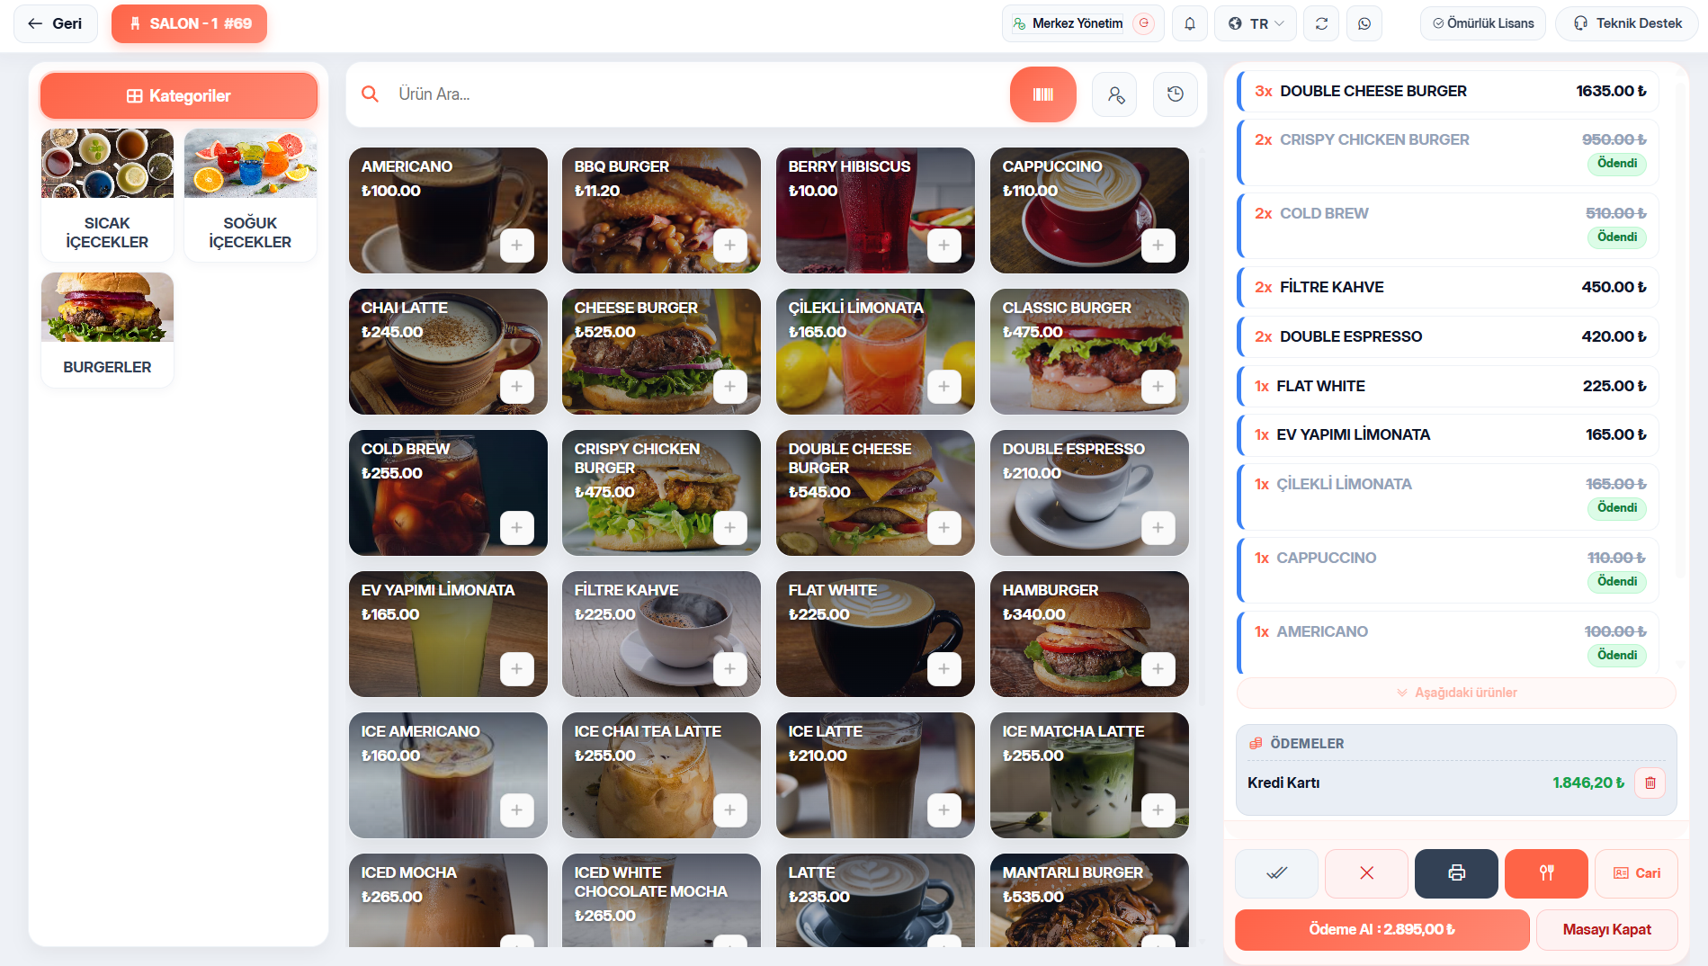Expand Aşağıdaki ürünler list
The image size is (1708, 966).
coord(1456,693)
